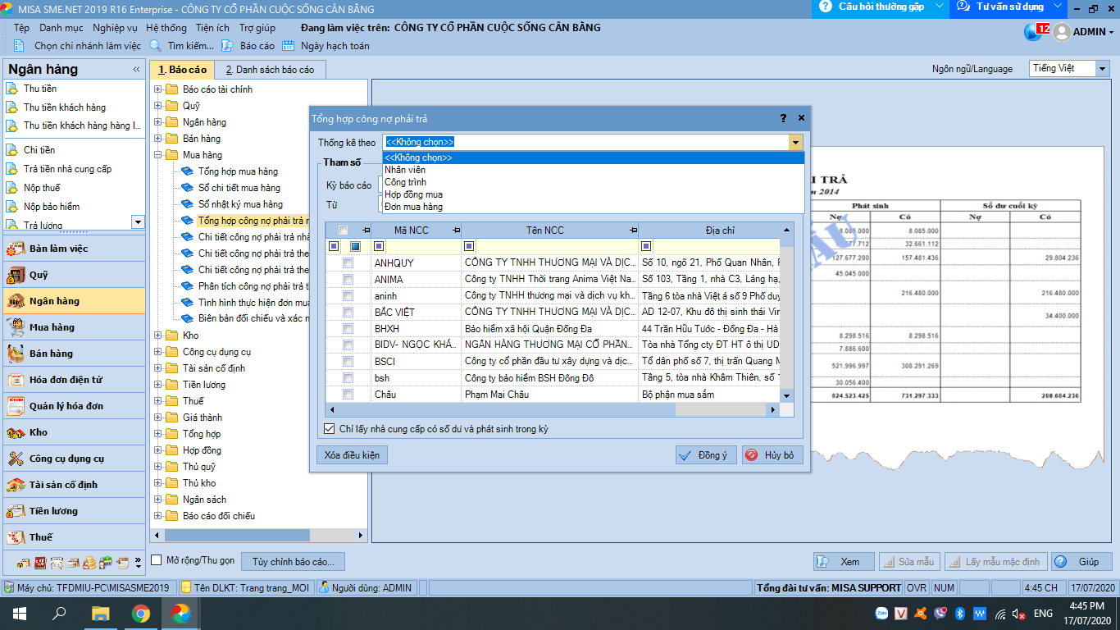The height and width of the screenshot is (630, 1120).
Task: Toggle the Mở rộng/Thu gọn checkbox
Action: pyautogui.click(x=157, y=560)
